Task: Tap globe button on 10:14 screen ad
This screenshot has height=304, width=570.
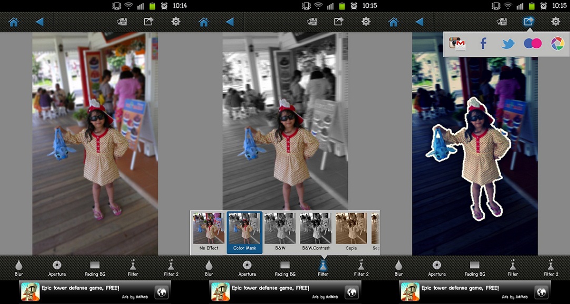Action: coord(162,292)
